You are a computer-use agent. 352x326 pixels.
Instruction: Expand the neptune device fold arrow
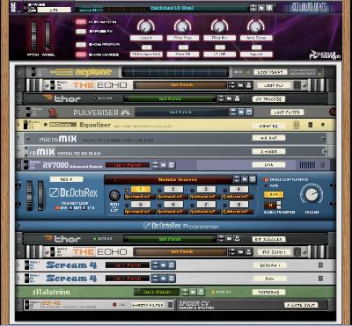coord(18,72)
